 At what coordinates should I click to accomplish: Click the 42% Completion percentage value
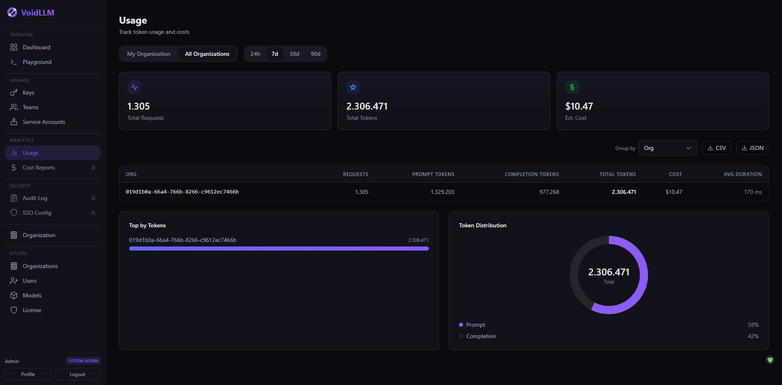[x=753, y=336]
